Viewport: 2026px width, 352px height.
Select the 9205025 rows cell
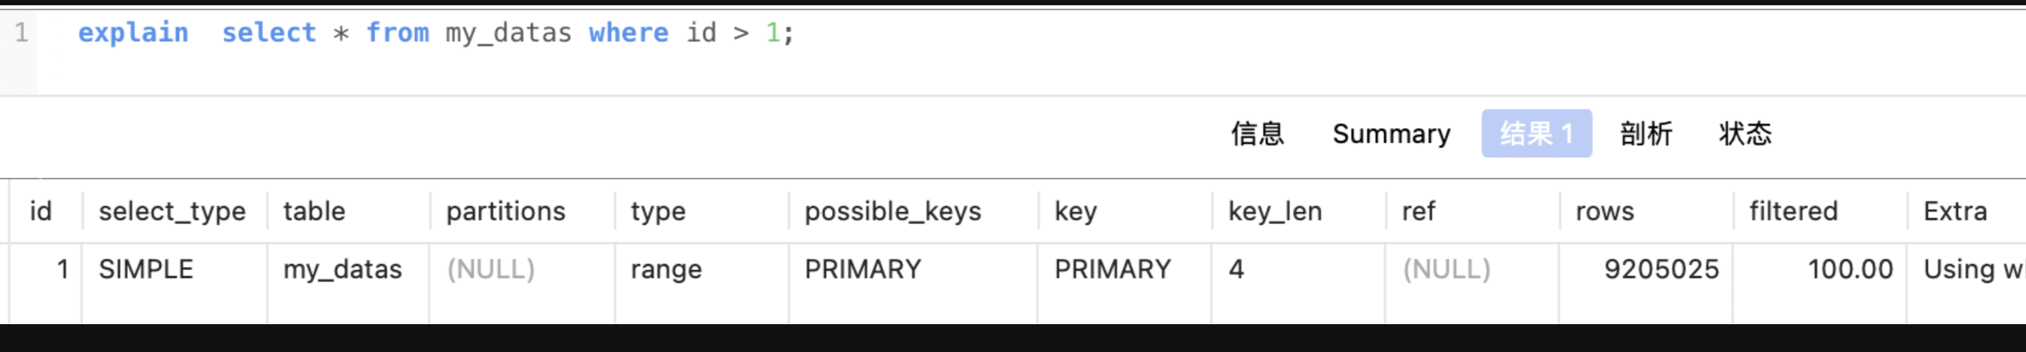pos(1660,269)
